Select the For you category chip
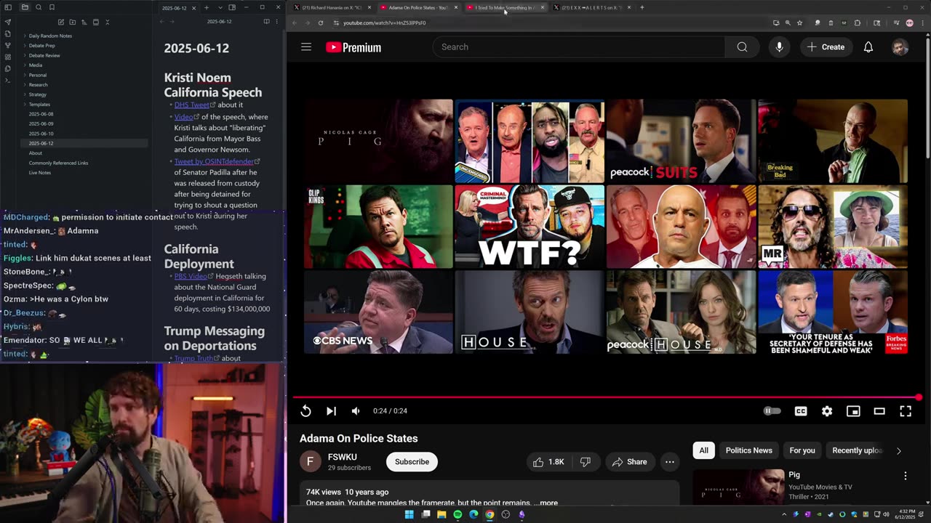The width and height of the screenshot is (931, 523). pyautogui.click(x=802, y=451)
